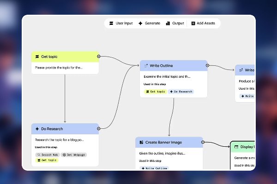The height and width of the screenshot is (184, 277).
Task: Click the Do Research sparkle icon
Action: 37,129
